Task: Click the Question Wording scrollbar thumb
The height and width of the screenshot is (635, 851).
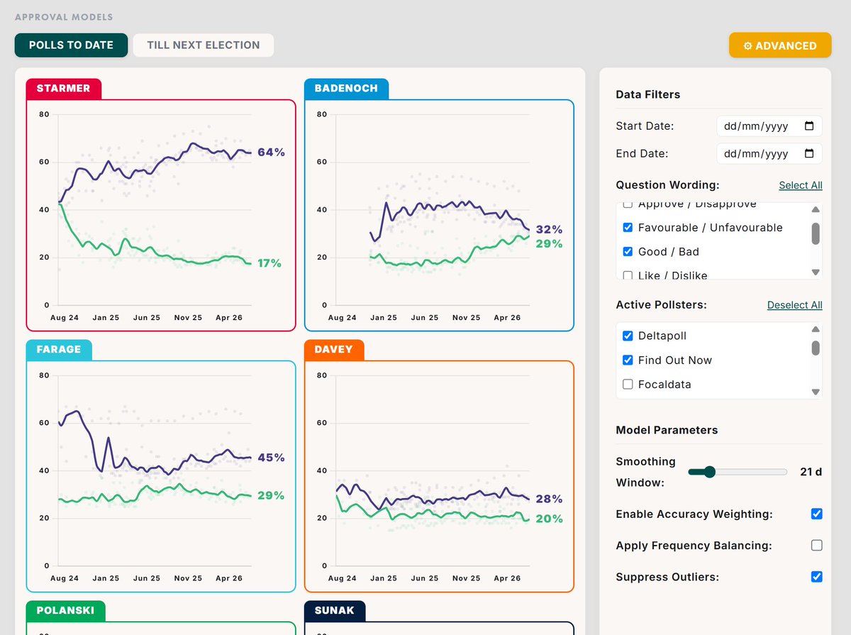Action: tap(816, 233)
